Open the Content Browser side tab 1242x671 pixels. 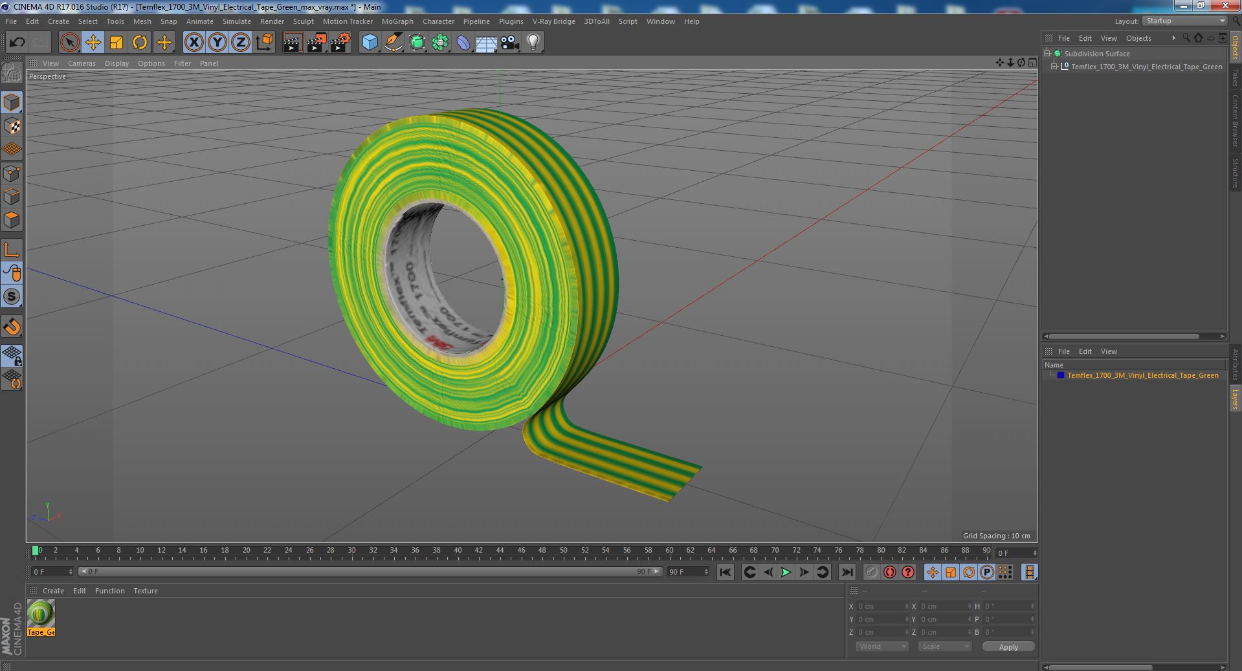coord(1236,120)
